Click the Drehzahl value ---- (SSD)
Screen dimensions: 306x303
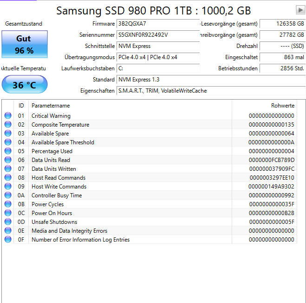click(283, 46)
